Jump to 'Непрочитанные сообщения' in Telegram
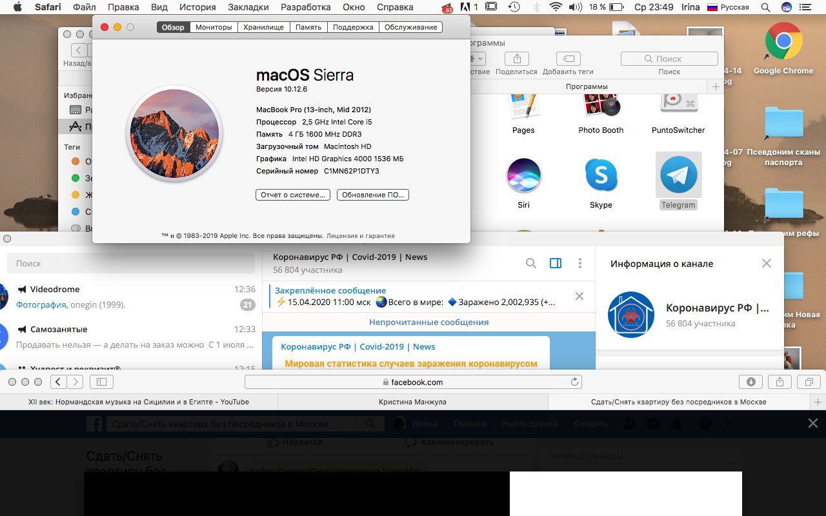This screenshot has height=516, width=826. tap(428, 322)
